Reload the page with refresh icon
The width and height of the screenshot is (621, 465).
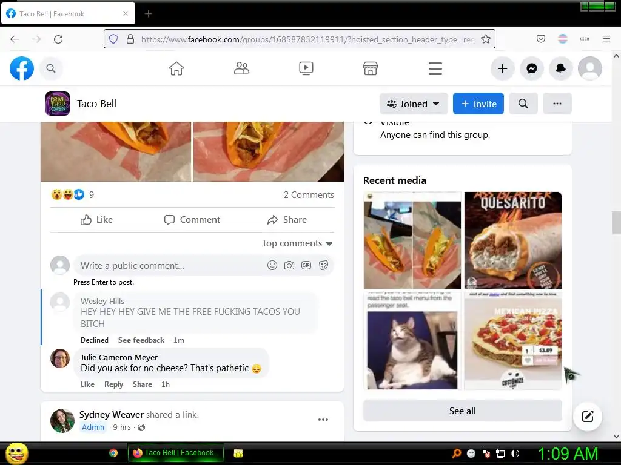[58, 39]
